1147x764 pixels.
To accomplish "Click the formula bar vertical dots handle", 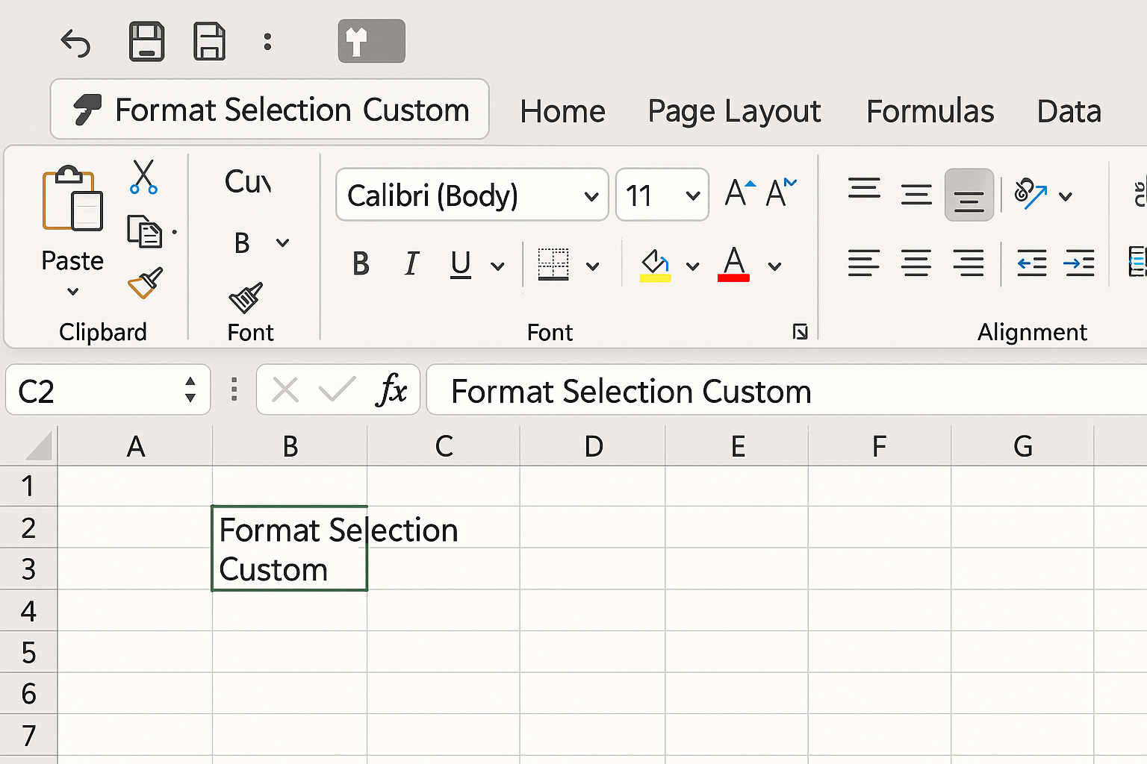I will click(234, 389).
